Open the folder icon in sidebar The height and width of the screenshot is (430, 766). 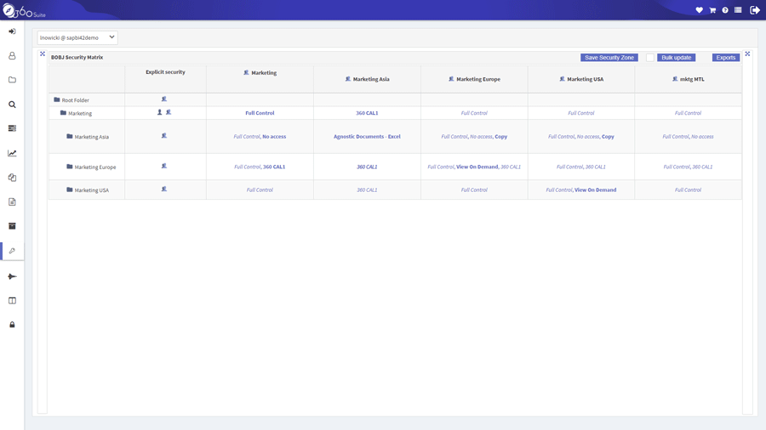tap(12, 80)
